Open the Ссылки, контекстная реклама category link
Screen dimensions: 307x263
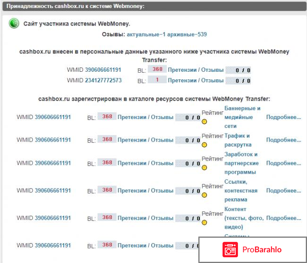[x=241, y=191]
